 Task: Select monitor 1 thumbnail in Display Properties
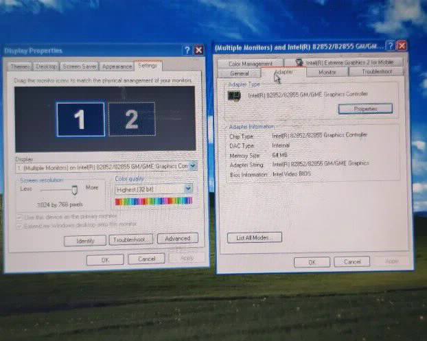click(x=80, y=119)
